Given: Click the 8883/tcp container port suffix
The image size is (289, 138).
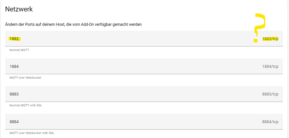Looking at the screenshot, I should [270, 94].
